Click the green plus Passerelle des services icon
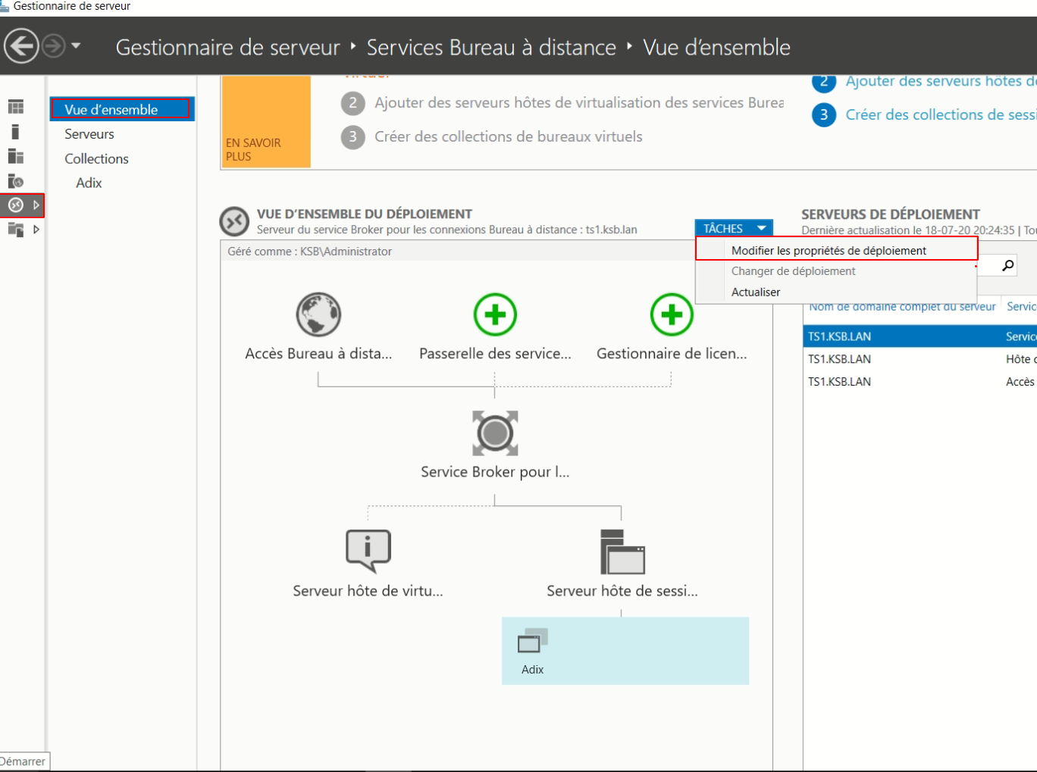The image size is (1037, 772). click(495, 314)
